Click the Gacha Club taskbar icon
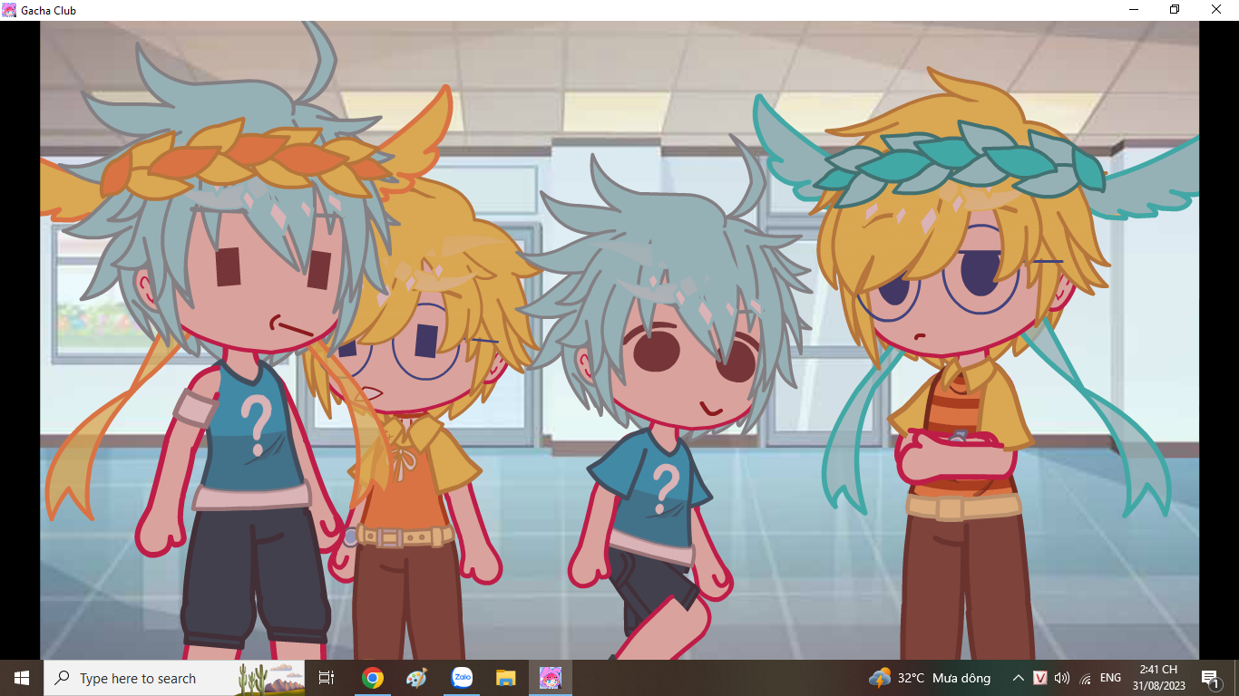Screen dimensions: 1239x696 551,678
